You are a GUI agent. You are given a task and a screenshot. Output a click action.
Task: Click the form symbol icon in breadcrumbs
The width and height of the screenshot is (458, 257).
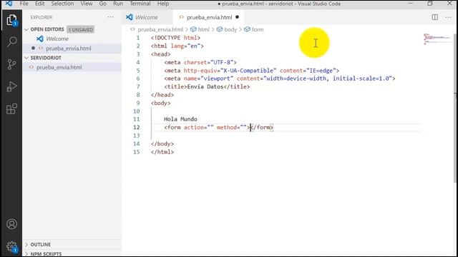coord(247,29)
